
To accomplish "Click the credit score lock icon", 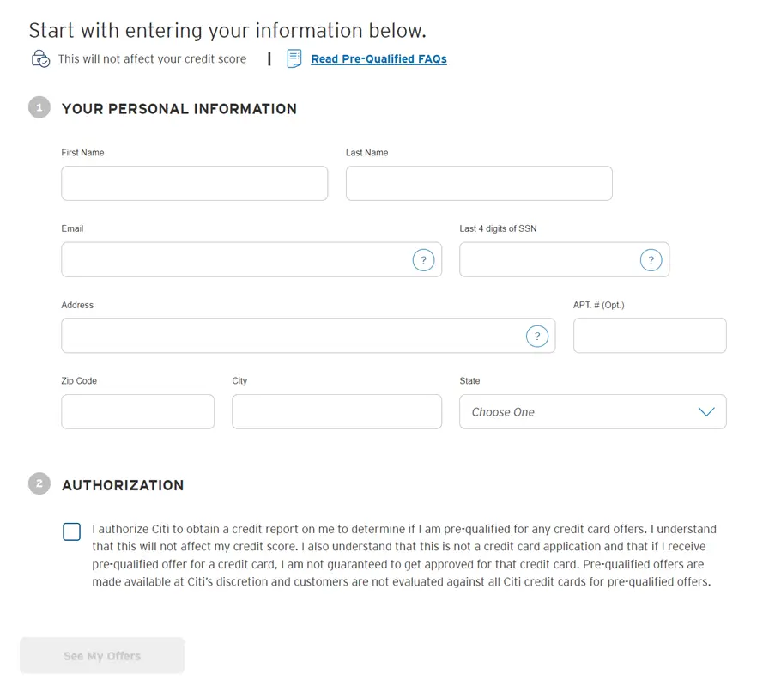I will coord(40,59).
